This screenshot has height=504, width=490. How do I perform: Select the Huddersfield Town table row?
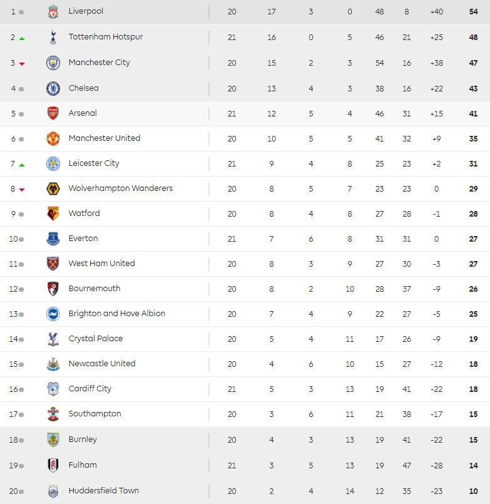(250, 491)
